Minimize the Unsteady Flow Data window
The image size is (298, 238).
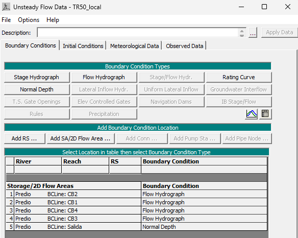(x=241, y=7)
